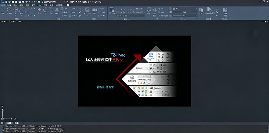Click the Linear dimension button in Annotation
Screen dimensions: 269x133
(x=102, y=9)
